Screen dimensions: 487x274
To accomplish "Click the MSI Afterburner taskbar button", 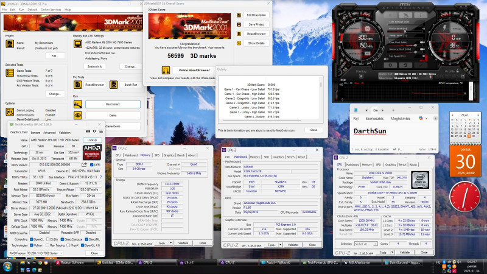I will (x=361, y=262).
